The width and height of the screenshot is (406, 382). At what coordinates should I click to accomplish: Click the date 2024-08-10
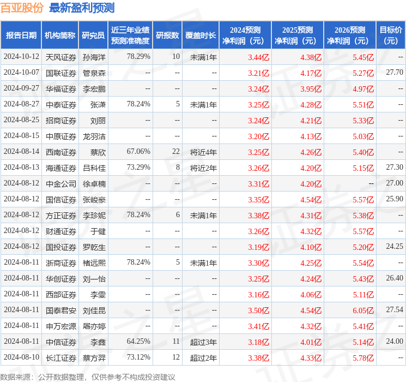click(x=21, y=357)
